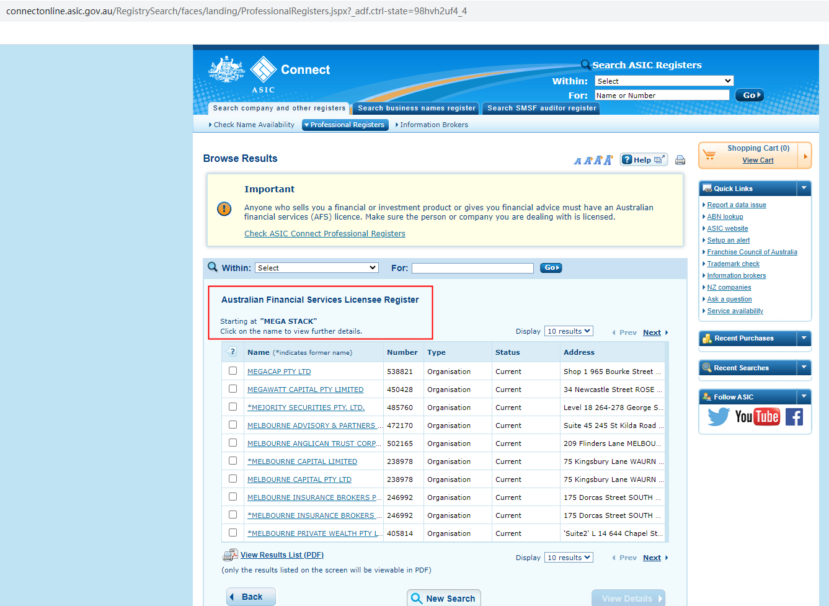The height and width of the screenshot is (606, 829).
Task: Tick the checkbox for MEGACAP PTY LTD
Action: click(233, 371)
